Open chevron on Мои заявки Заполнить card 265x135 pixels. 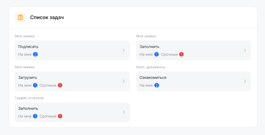point(245,50)
